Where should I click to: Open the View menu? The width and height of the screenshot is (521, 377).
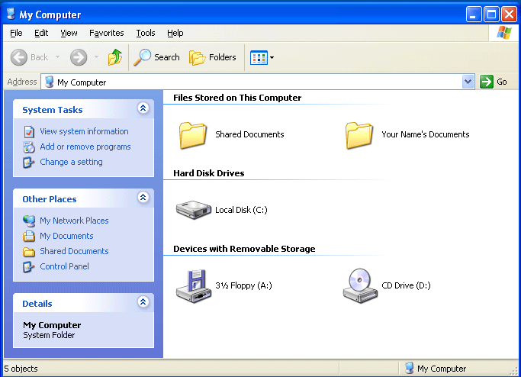click(x=69, y=33)
